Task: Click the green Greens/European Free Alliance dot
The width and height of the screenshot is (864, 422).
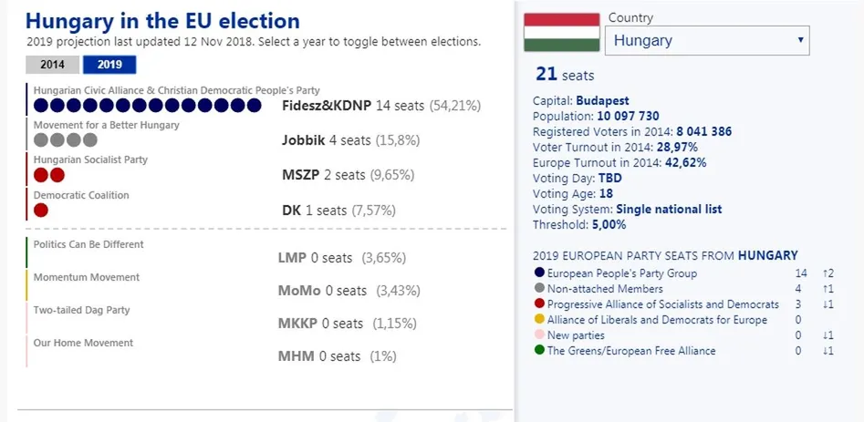Action: [x=540, y=351]
